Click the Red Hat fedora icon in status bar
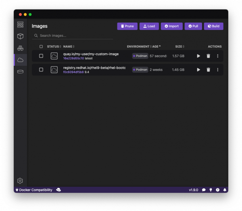Viewport: 242px width, 211px height. (x=58, y=190)
